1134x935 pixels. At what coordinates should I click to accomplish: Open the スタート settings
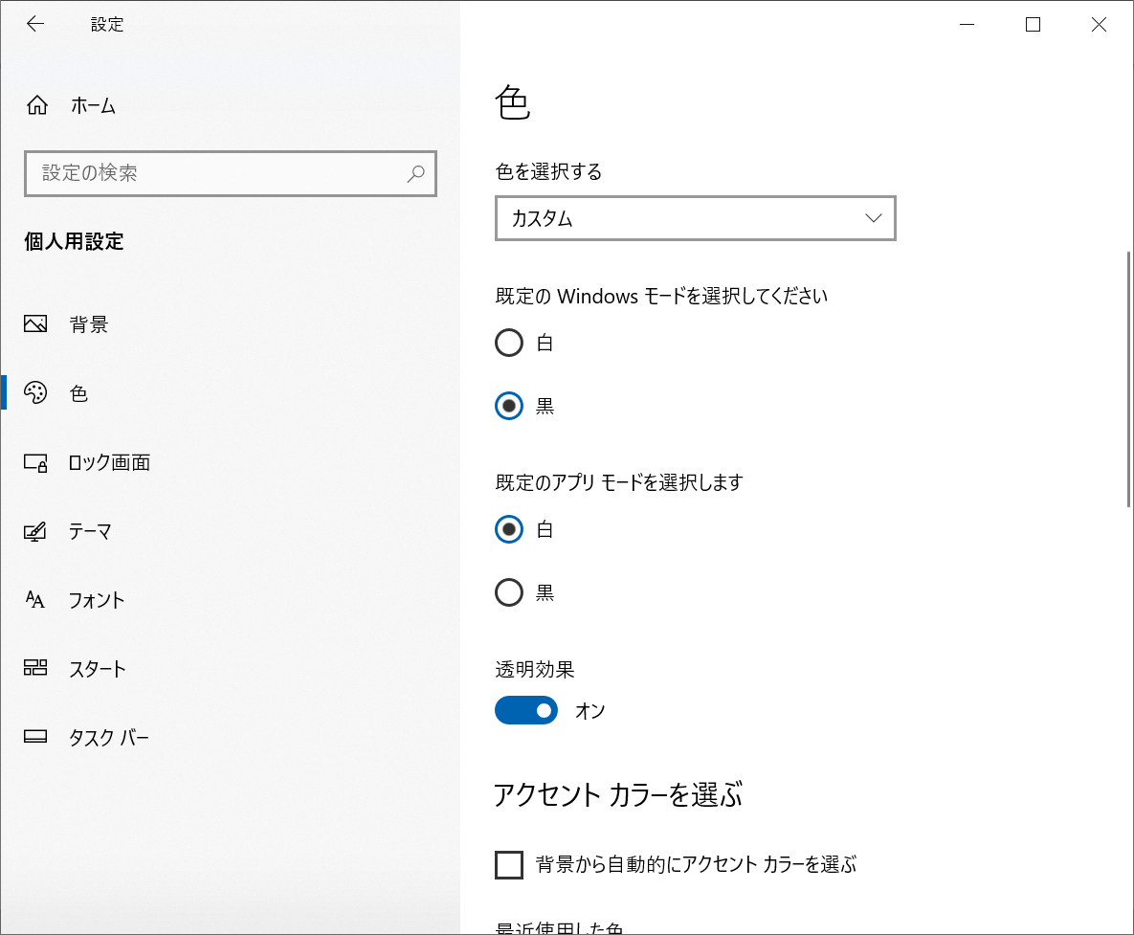[230, 668]
